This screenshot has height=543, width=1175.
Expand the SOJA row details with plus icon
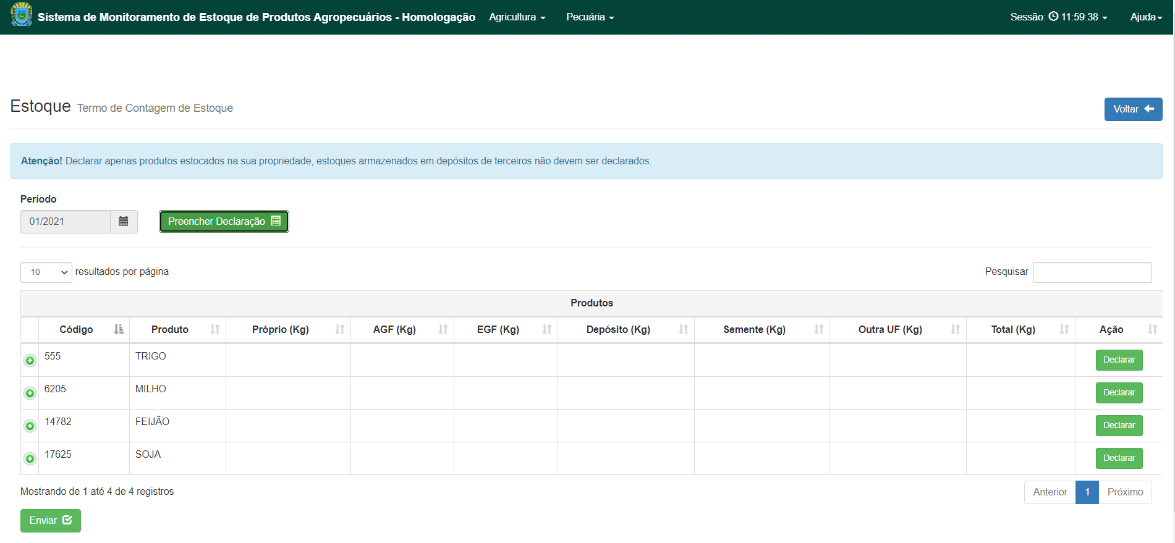pyautogui.click(x=30, y=458)
